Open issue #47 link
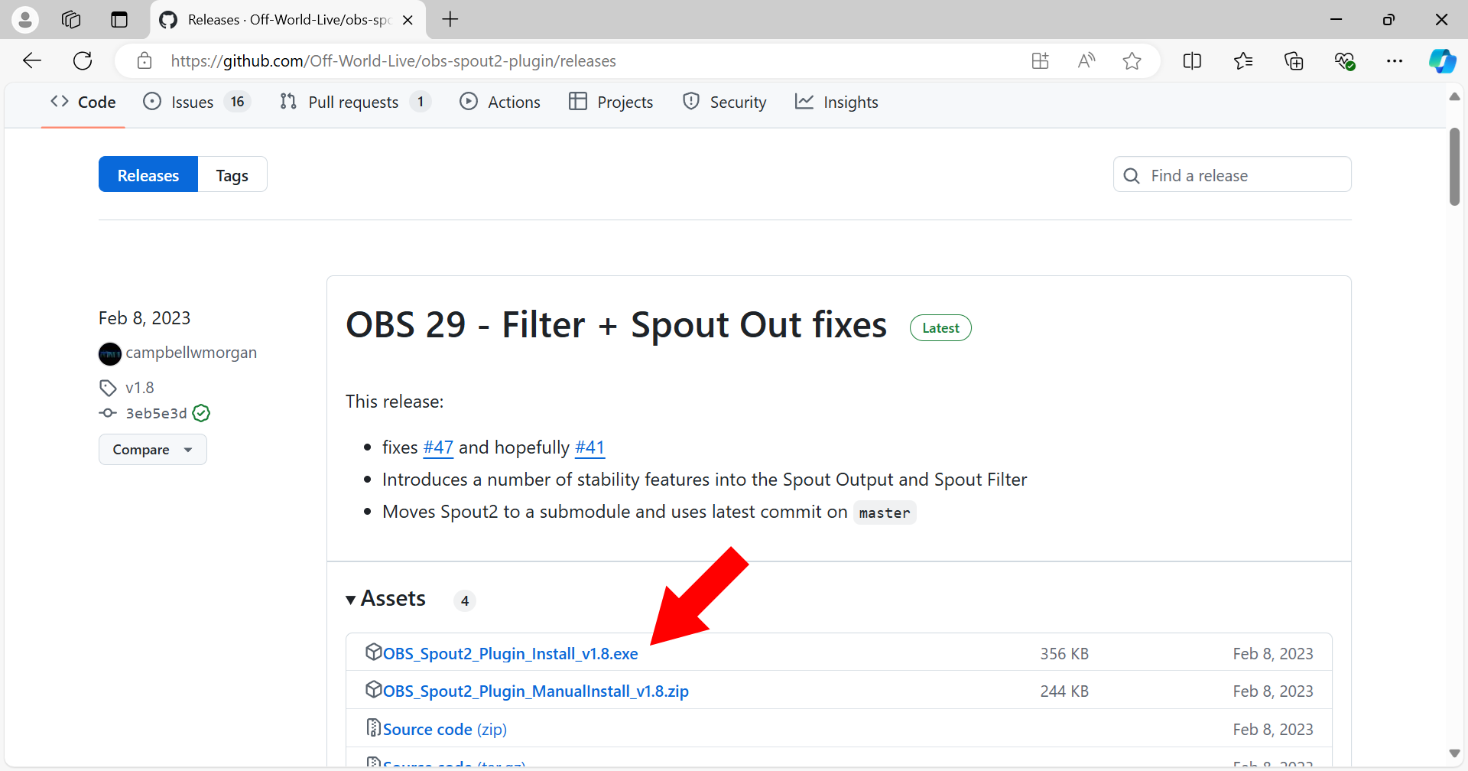 tap(438, 447)
